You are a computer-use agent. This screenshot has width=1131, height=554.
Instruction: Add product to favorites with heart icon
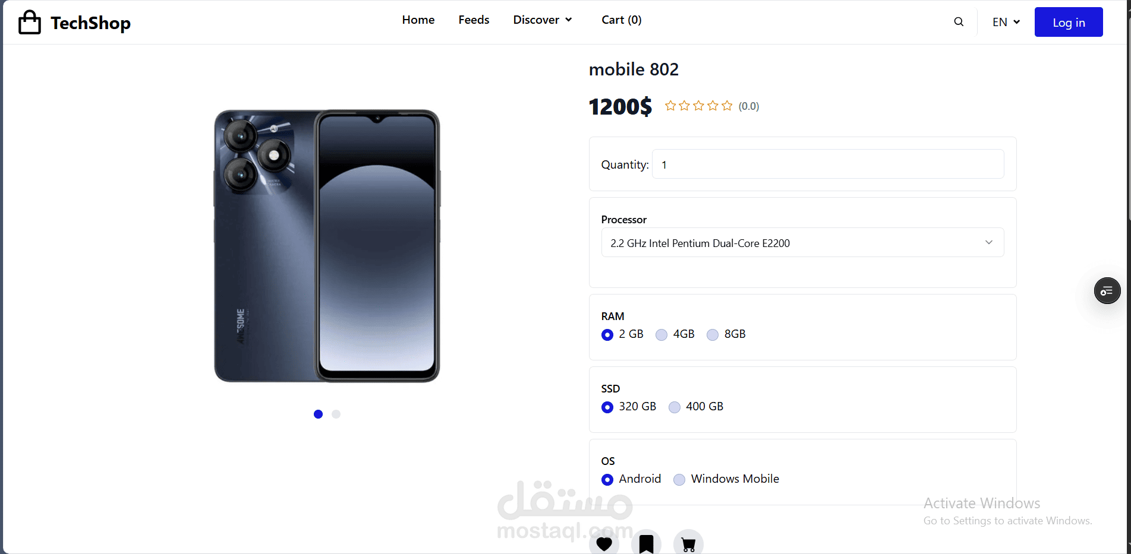pyautogui.click(x=604, y=543)
